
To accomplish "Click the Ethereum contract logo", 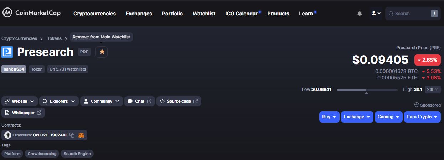I will pos(8,135).
